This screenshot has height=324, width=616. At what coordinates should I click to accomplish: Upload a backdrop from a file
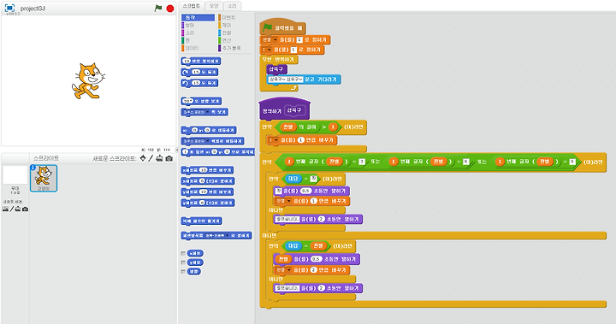pyautogui.click(x=18, y=209)
